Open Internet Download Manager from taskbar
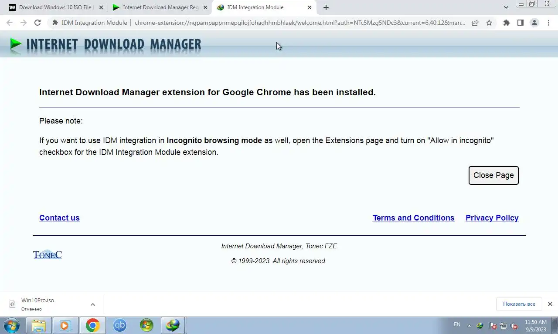Viewport: 558px width, 334px height. pyautogui.click(x=173, y=325)
